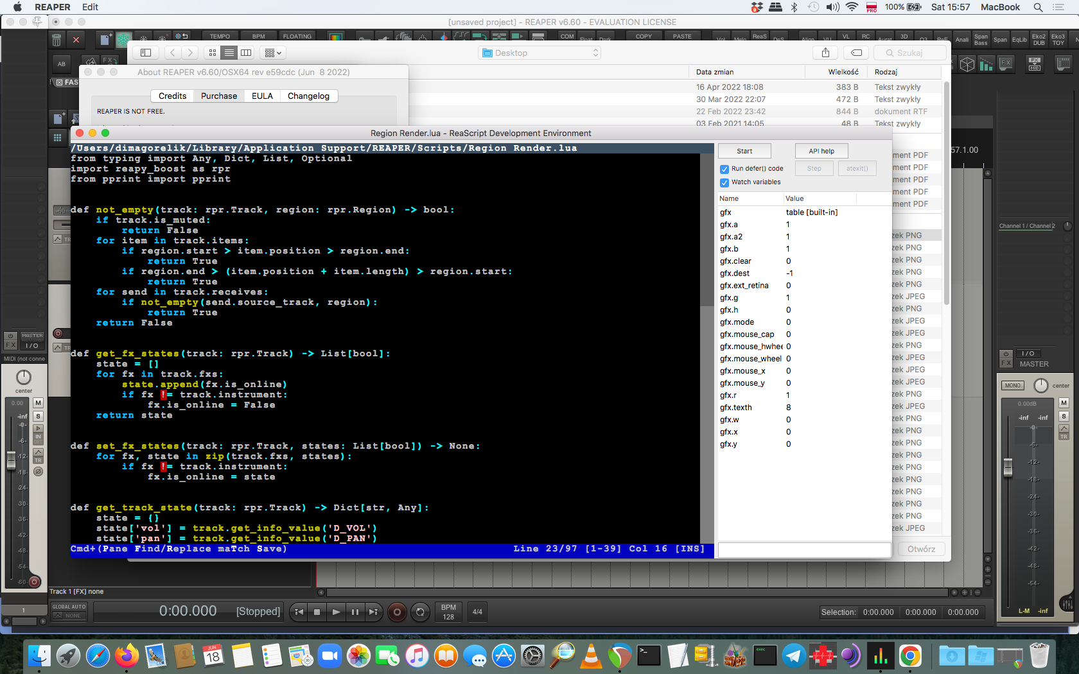Image resolution: width=1079 pixels, height=674 pixels.
Task: Click the FX MID icon in REAPER toolbar
Action: pyautogui.click(x=1035, y=64)
